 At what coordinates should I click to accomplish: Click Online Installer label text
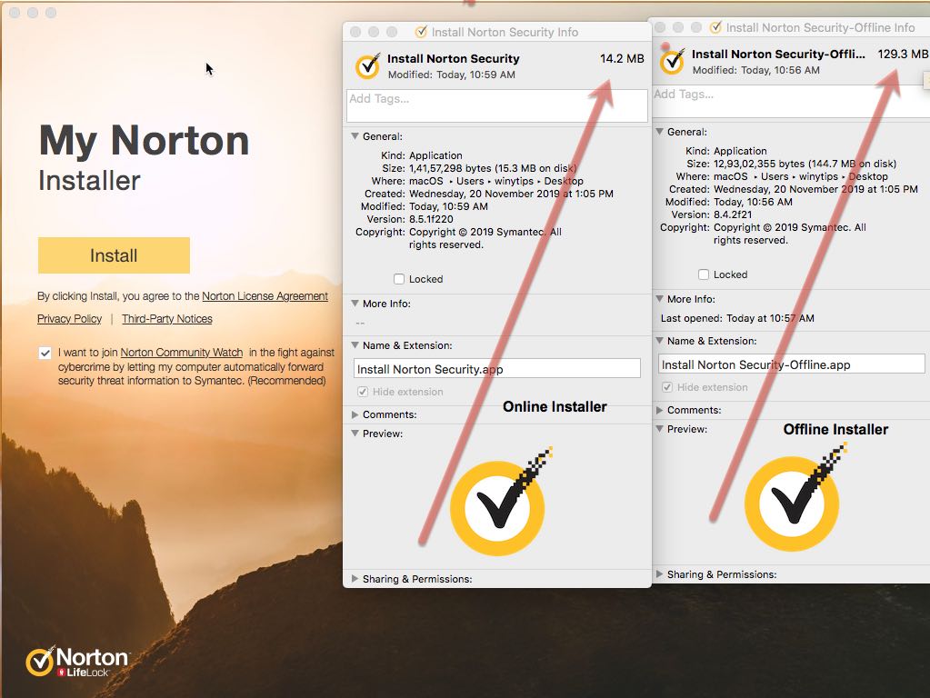coord(555,407)
